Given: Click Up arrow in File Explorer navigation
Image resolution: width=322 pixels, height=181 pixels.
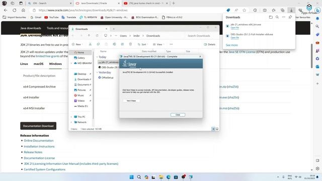Looking at the screenshot, I should coord(89,36).
